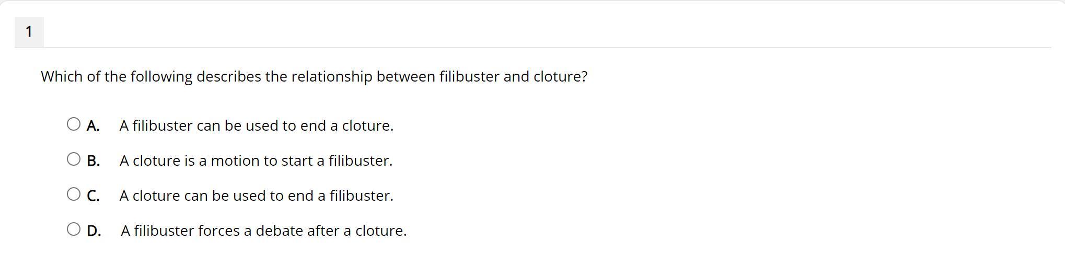Choose "A filibuster can be used to end a cloture."
Viewport: 1065px width, 275px height.
point(256,126)
